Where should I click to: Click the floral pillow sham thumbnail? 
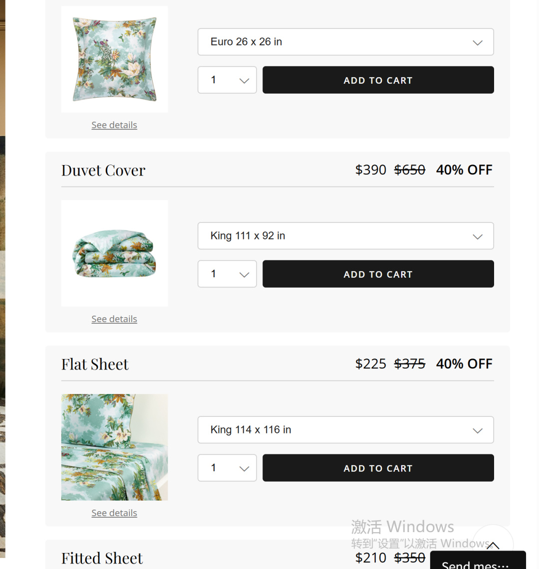point(114,59)
